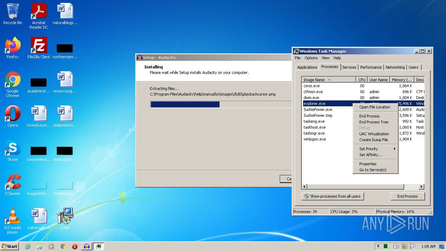Open the Start menu

click(x=10, y=246)
